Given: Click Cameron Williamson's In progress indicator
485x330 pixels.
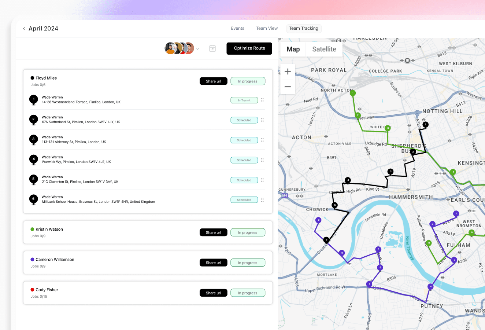Looking at the screenshot, I should (248, 262).
